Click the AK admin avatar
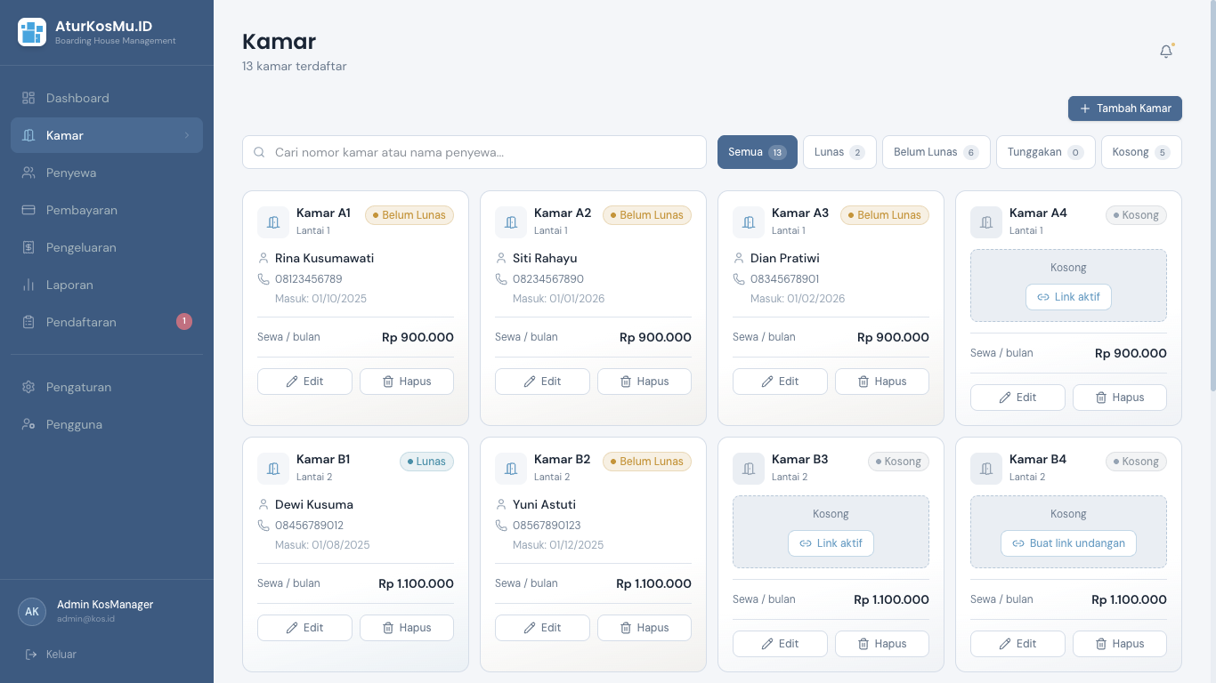The width and height of the screenshot is (1216, 683). (x=32, y=612)
